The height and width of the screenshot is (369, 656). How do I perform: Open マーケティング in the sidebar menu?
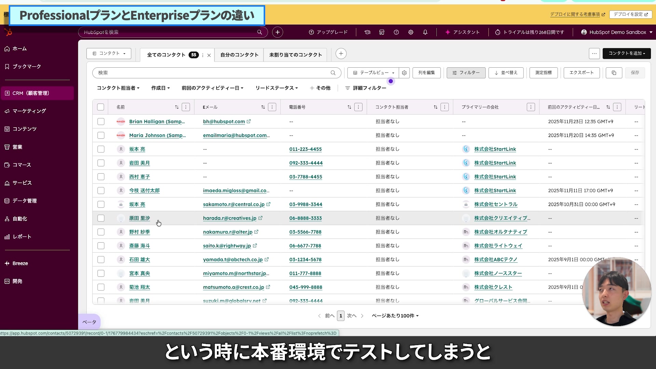click(29, 111)
